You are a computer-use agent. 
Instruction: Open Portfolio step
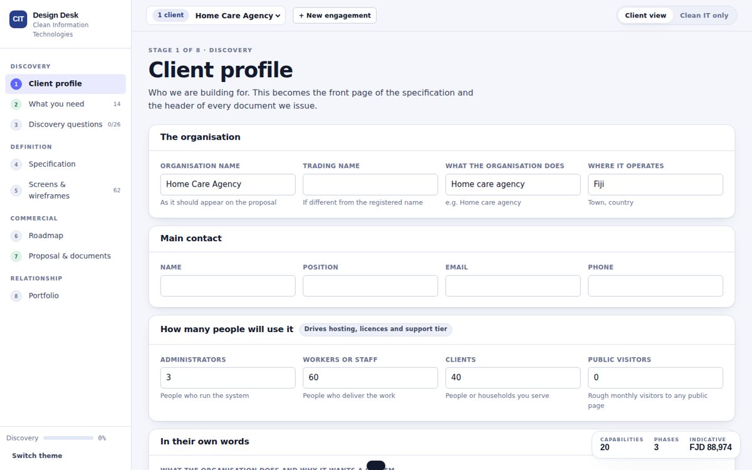(66, 296)
